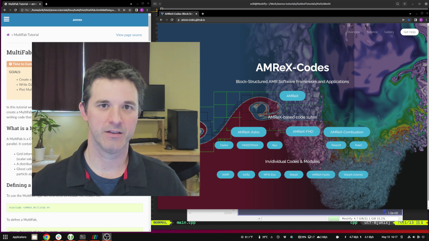Open the Chrome three-dot menu in left browser
Image resolution: width=429 pixels, height=241 pixels.
click(147, 10)
